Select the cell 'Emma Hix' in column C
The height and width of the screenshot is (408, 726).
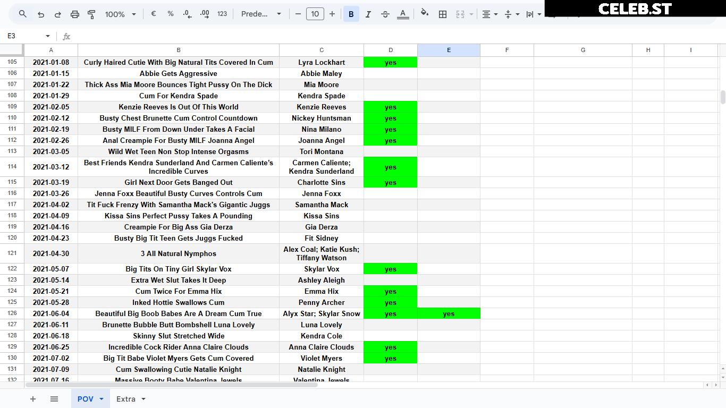tap(322, 291)
